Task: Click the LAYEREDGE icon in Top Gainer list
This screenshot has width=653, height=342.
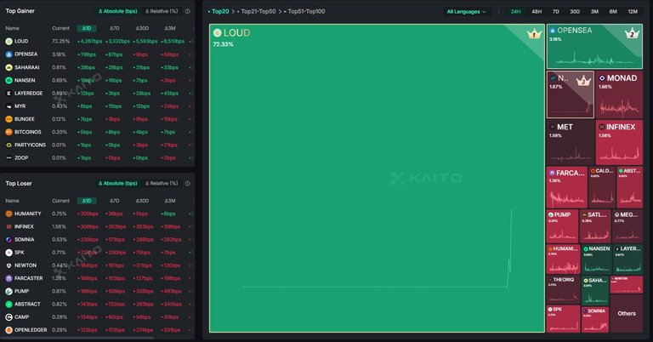Action: pyautogui.click(x=9, y=93)
